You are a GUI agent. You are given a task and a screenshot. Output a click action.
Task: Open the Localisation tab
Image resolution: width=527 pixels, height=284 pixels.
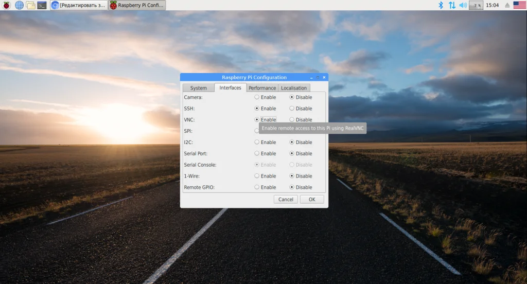point(294,88)
